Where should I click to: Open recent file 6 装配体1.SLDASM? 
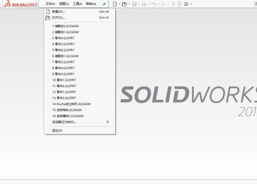pyautogui.click(x=80, y=56)
